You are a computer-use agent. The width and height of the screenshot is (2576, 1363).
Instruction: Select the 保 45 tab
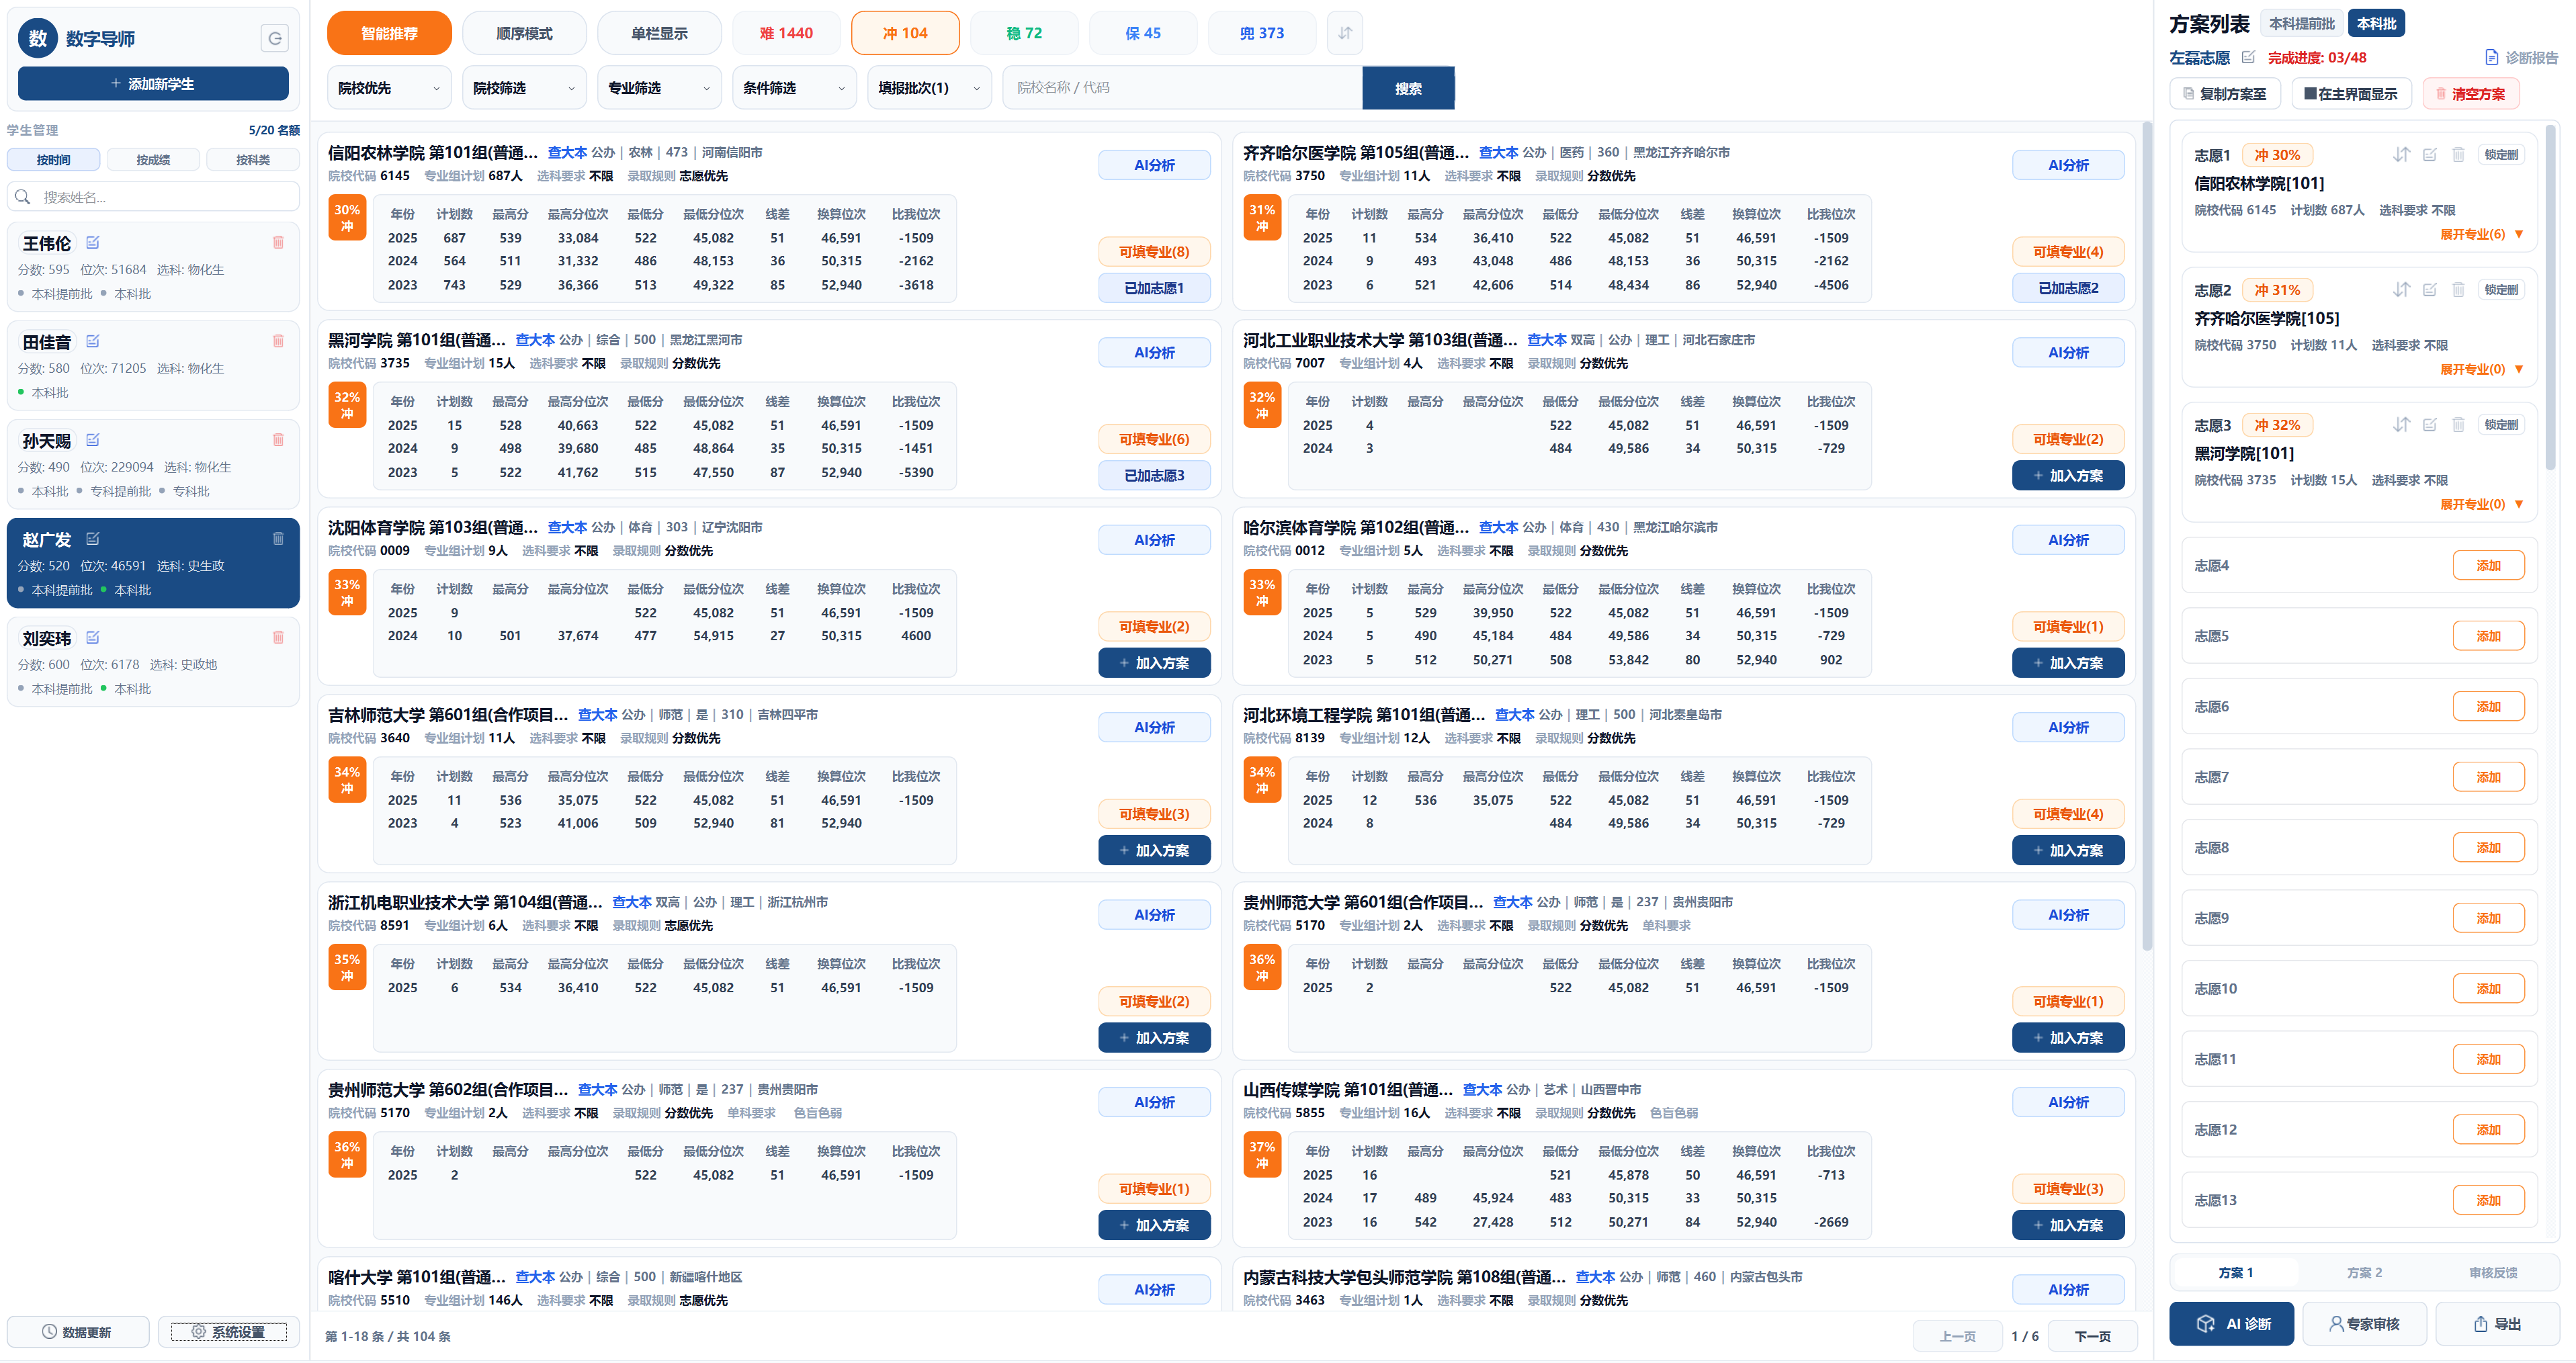point(1143,33)
